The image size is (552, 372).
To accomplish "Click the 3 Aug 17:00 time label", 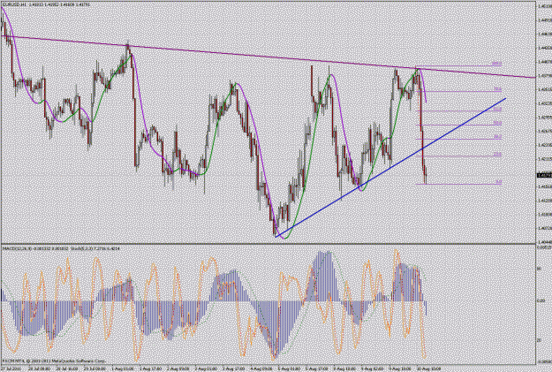I will [233, 368].
